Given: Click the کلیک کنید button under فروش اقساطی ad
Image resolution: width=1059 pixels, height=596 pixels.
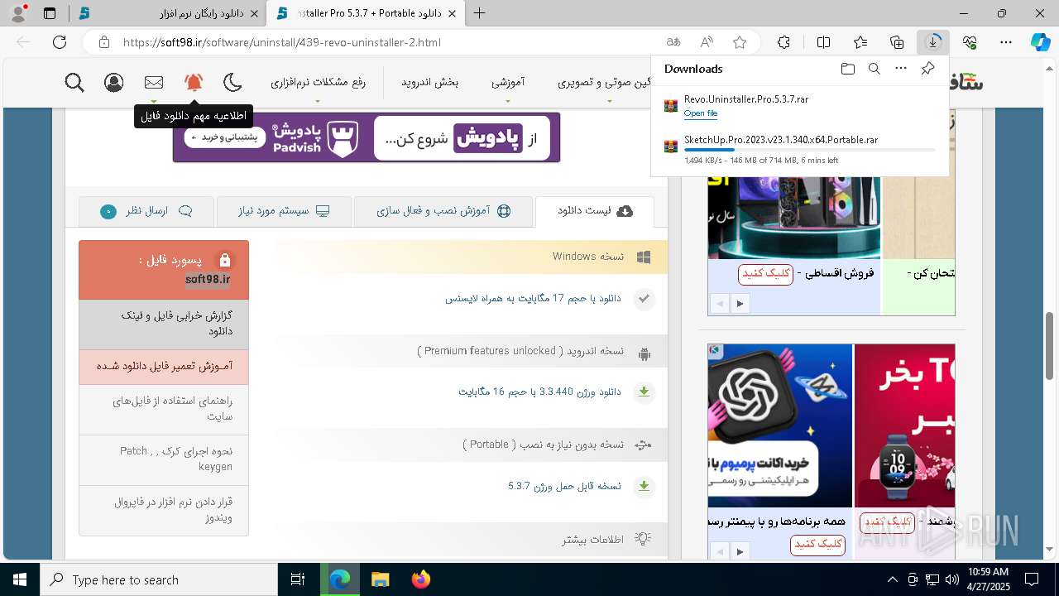Looking at the screenshot, I should pyautogui.click(x=765, y=273).
